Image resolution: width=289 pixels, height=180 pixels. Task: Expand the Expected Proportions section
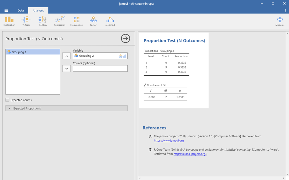click(9, 108)
